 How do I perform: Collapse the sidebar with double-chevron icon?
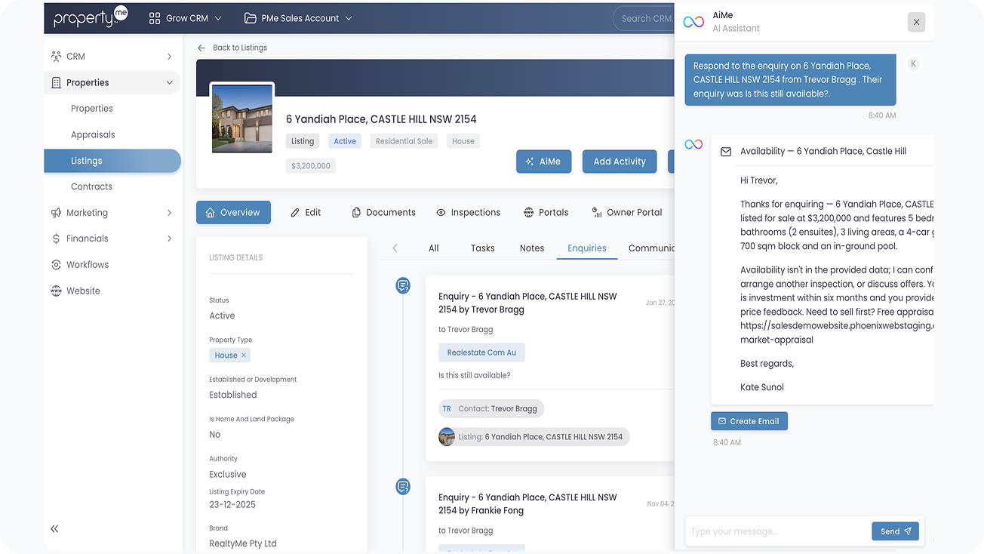54,529
